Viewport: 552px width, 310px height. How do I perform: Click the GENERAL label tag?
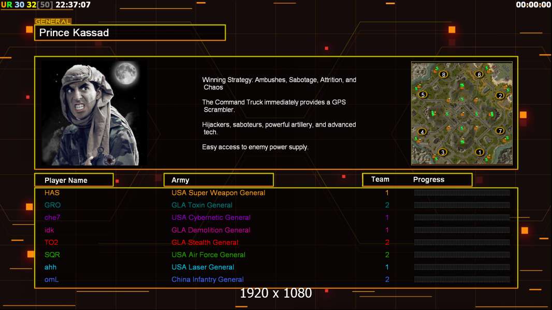click(53, 21)
